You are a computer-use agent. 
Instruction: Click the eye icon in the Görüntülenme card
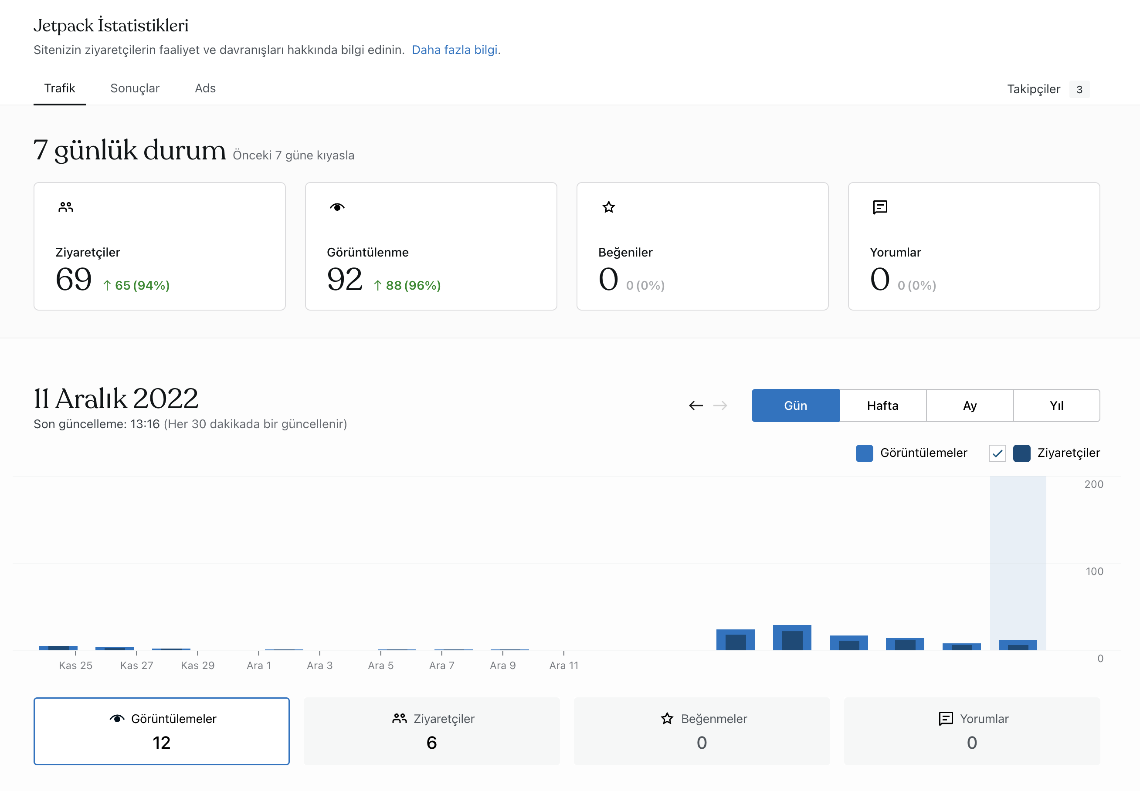tap(337, 207)
